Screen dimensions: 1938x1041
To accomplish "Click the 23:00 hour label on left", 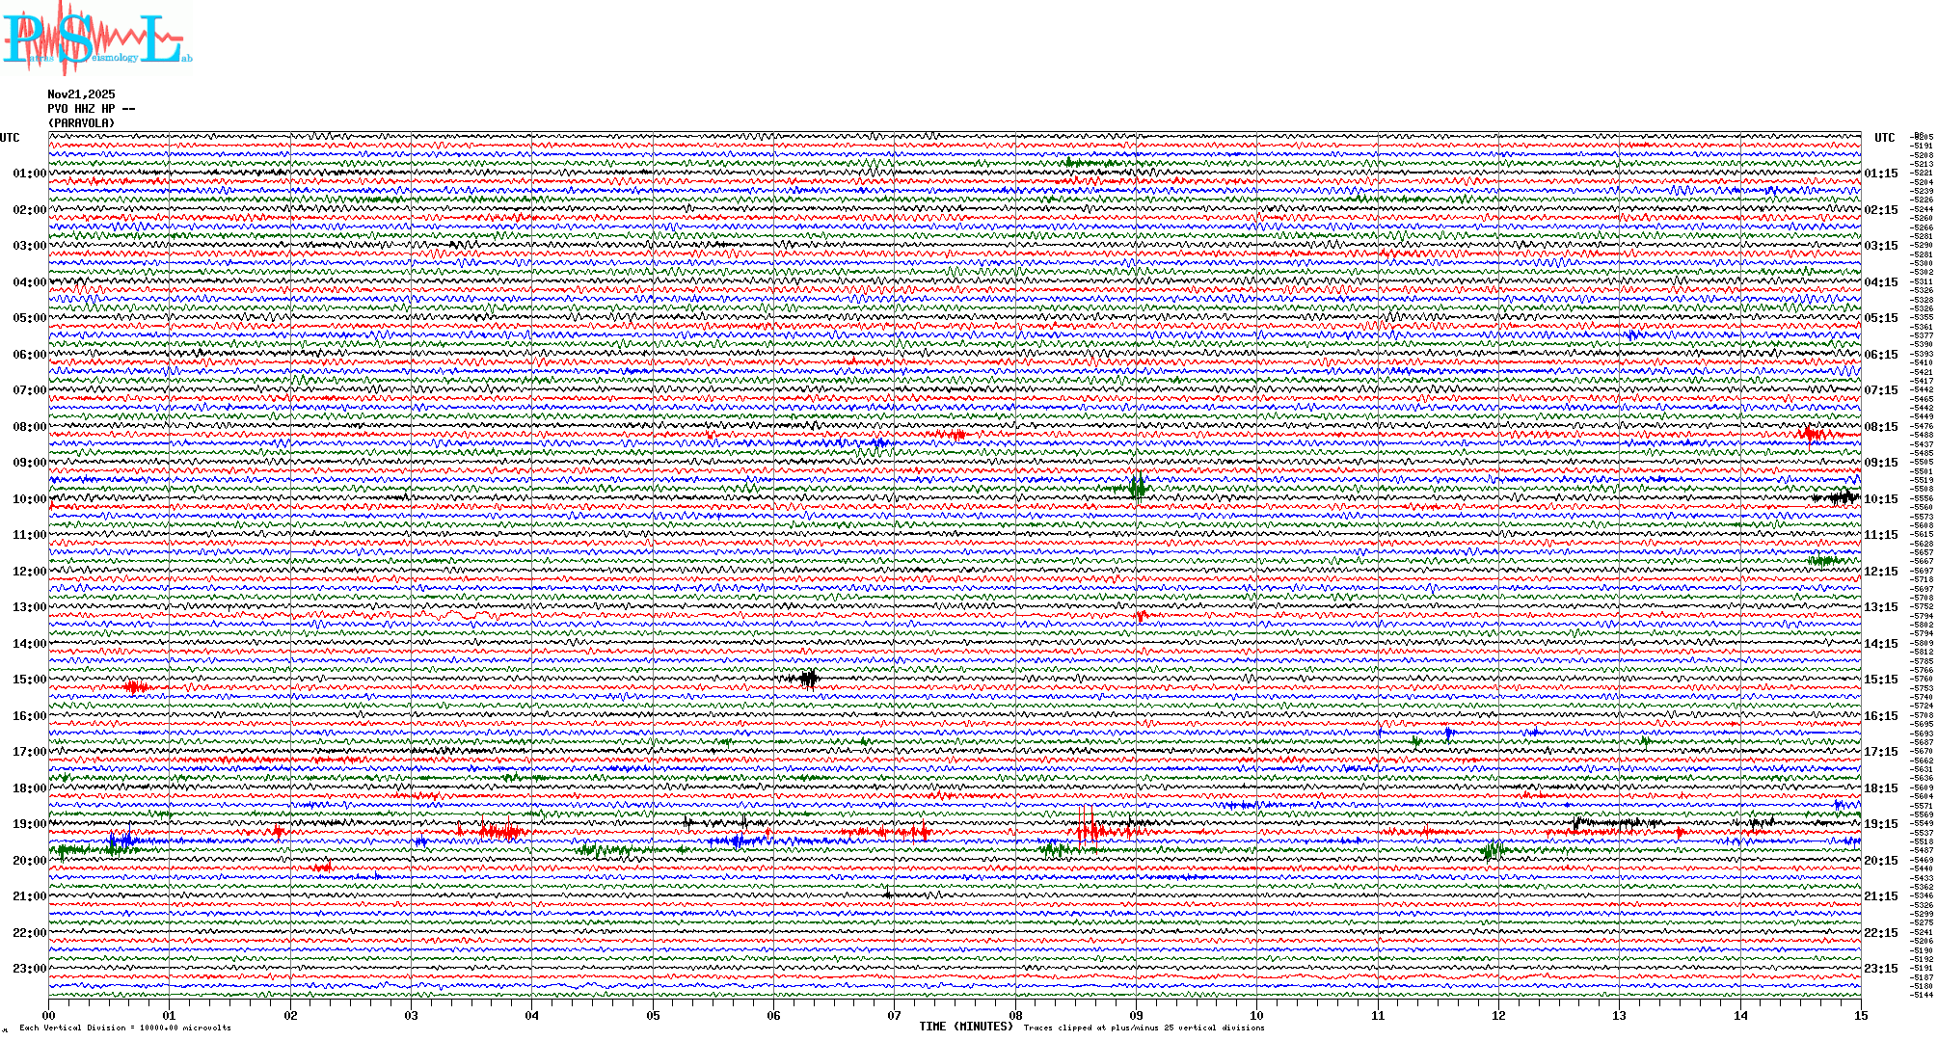I will (x=29, y=969).
